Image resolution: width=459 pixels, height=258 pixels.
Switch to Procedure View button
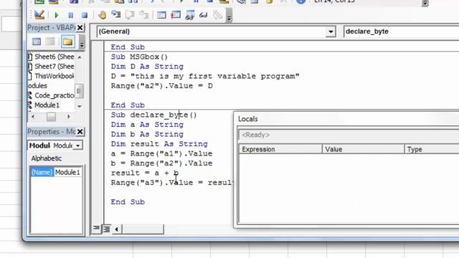[96, 229]
